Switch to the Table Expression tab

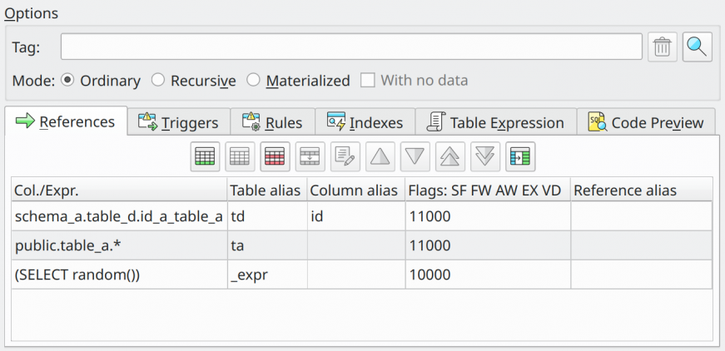495,122
